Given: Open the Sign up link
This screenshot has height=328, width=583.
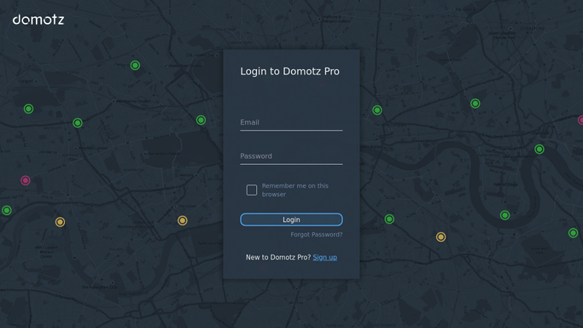Looking at the screenshot, I should tap(325, 257).
